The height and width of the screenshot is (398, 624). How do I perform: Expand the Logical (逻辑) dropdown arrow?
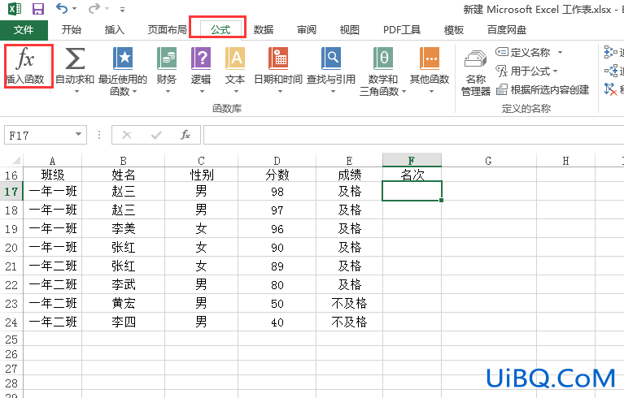click(202, 92)
